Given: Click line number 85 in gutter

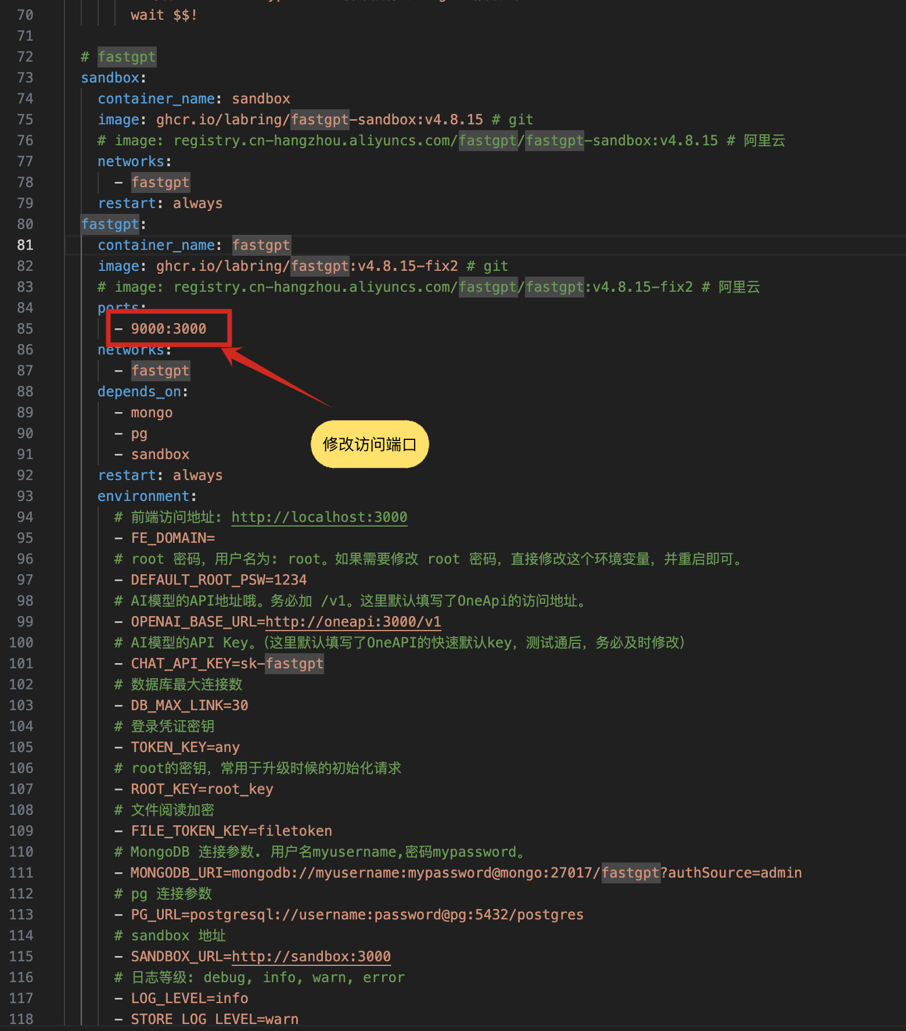Looking at the screenshot, I should [x=25, y=329].
